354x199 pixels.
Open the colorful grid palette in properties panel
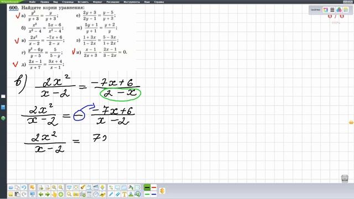(x=326, y=10)
